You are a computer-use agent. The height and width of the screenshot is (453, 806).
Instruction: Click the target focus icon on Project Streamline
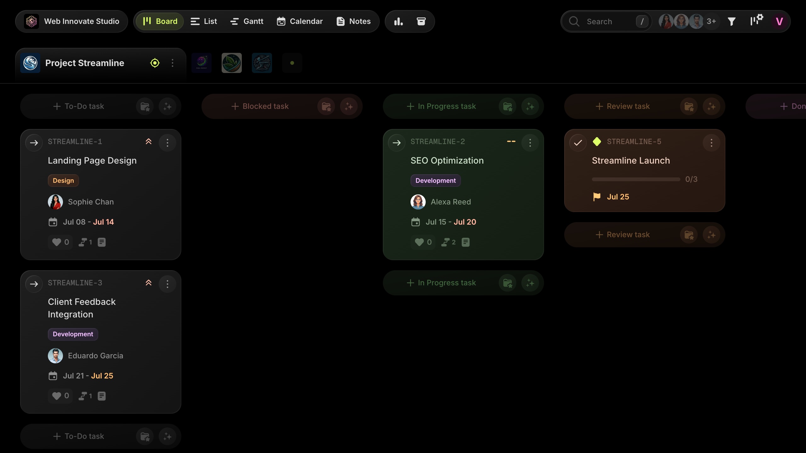coord(155,63)
